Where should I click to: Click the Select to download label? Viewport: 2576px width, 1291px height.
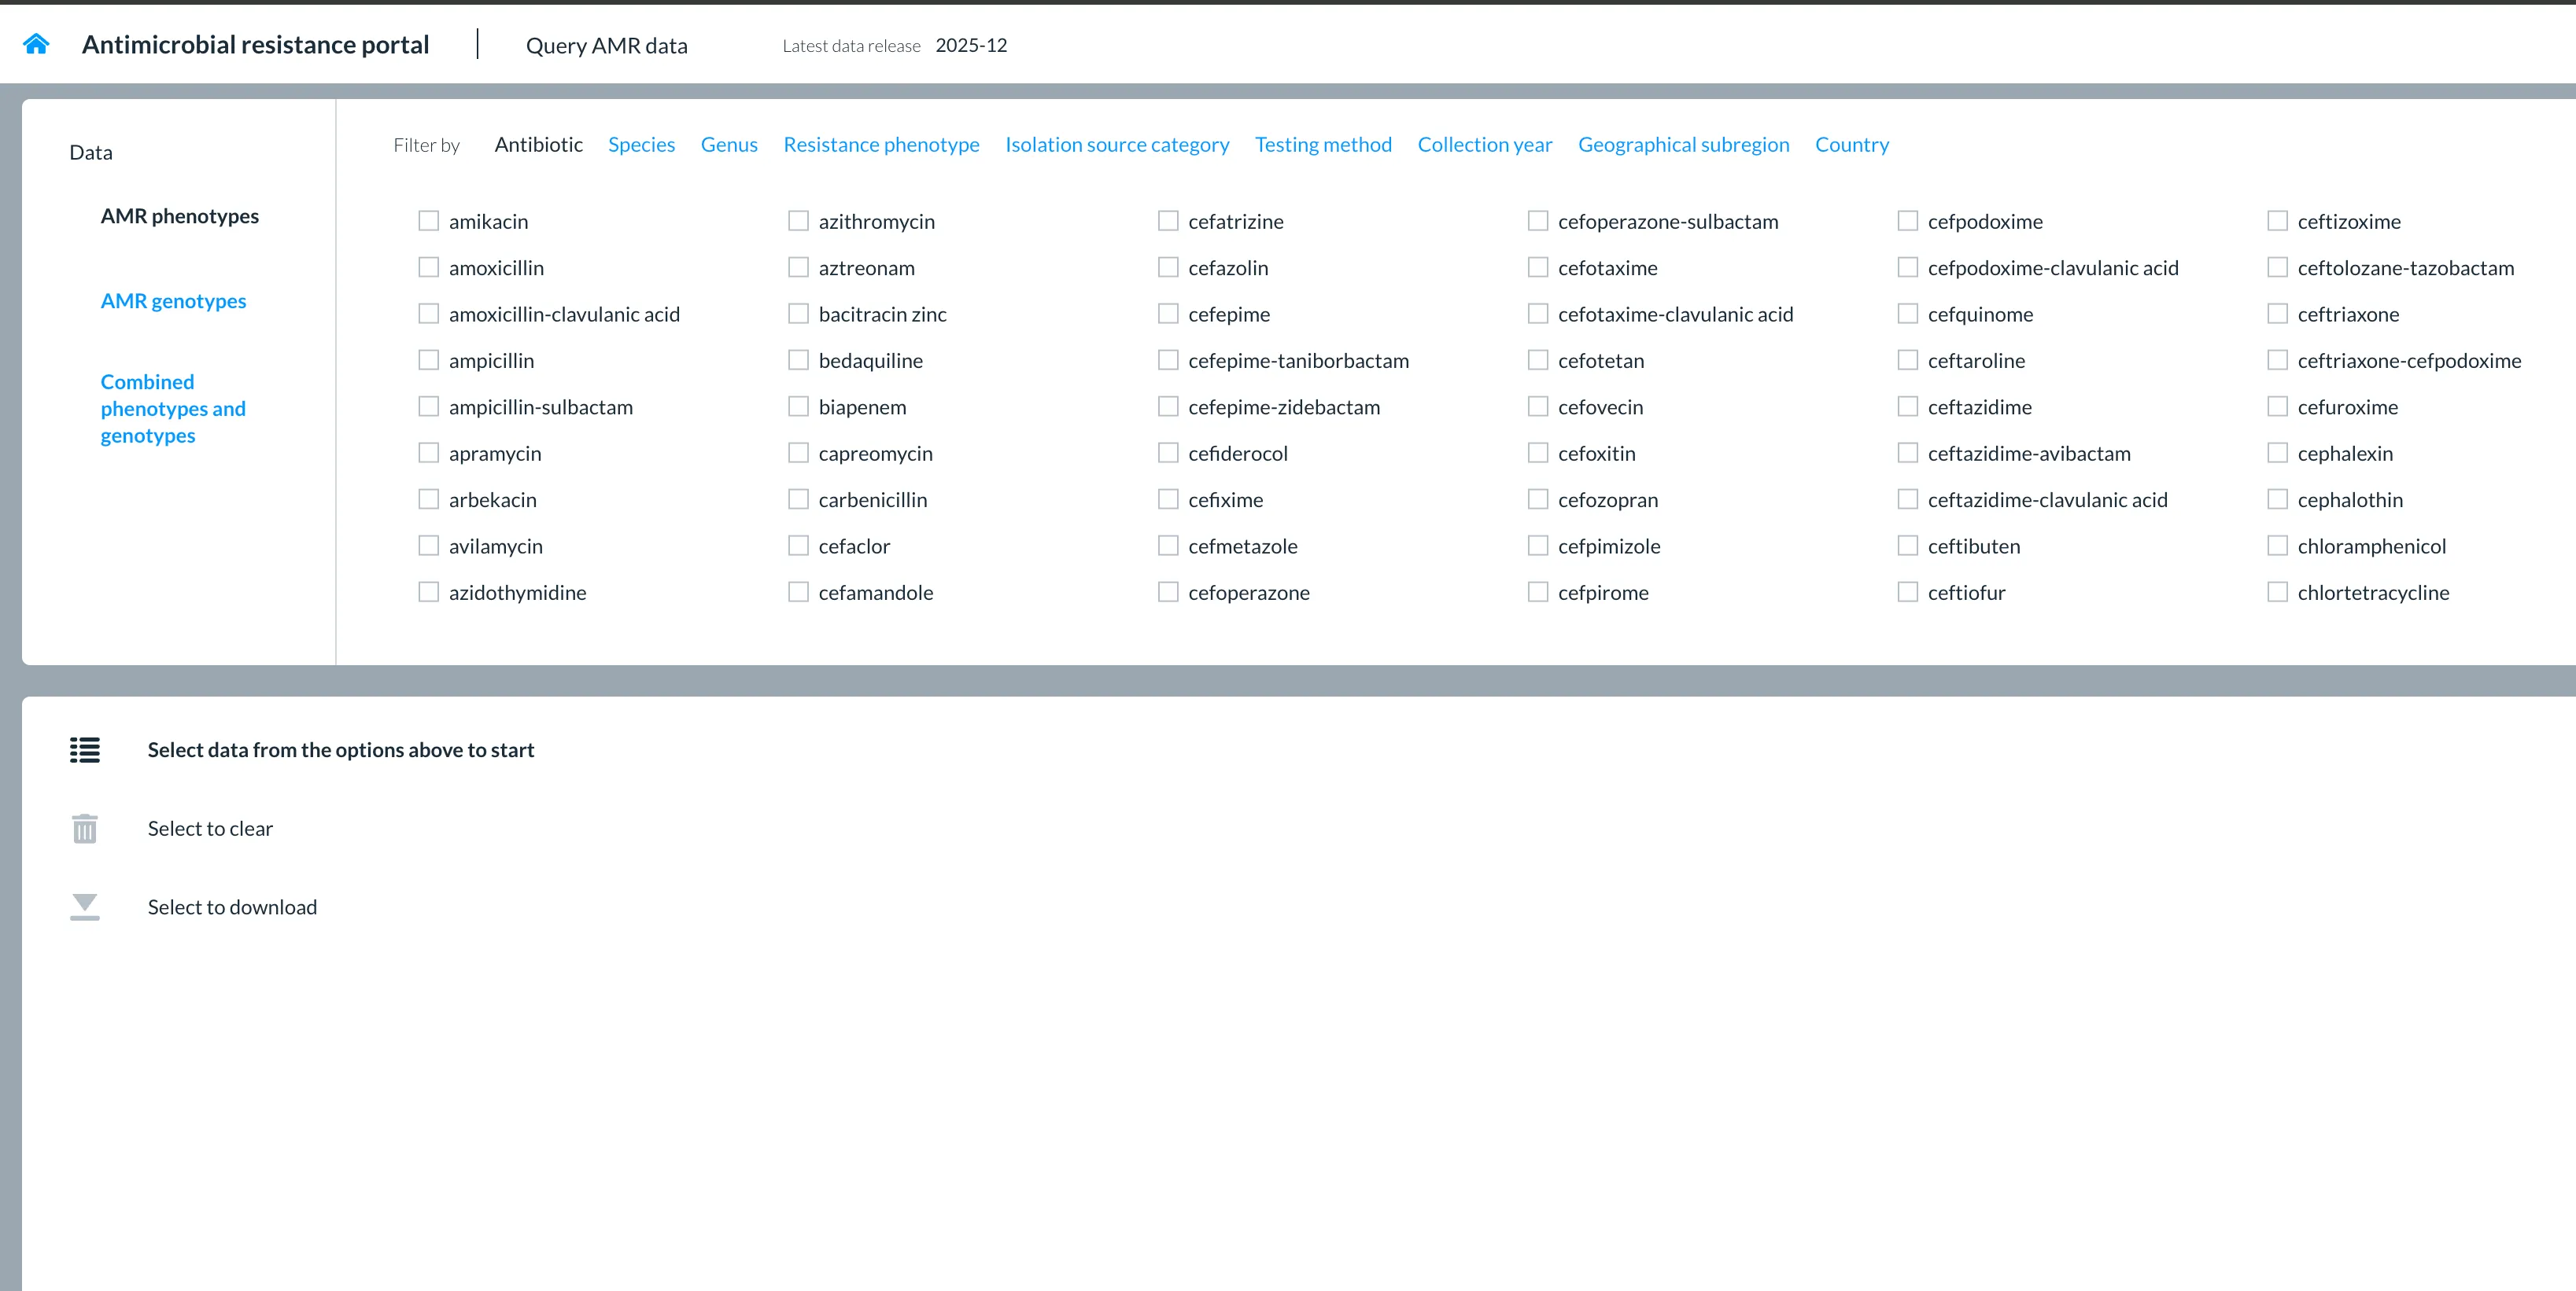pos(232,907)
